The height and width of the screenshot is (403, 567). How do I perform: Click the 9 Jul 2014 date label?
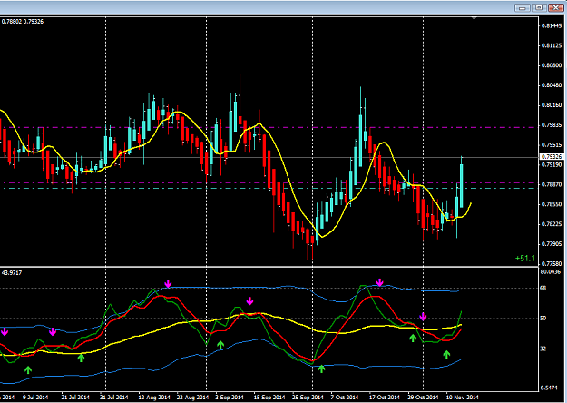click(x=35, y=398)
